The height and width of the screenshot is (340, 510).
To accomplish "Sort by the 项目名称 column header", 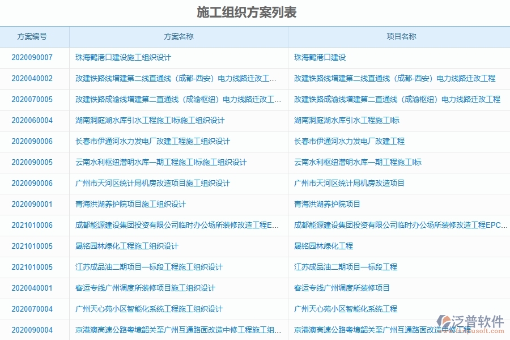I will pyautogui.click(x=399, y=36).
